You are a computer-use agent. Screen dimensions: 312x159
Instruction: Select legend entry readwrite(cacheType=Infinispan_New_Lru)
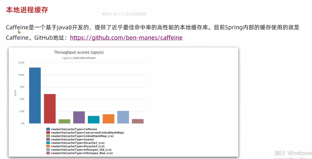point(82,153)
